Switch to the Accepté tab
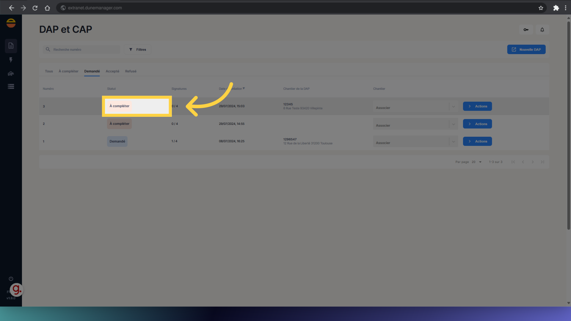Image resolution: width=571 pixels, height=321 pixels. 112,71
